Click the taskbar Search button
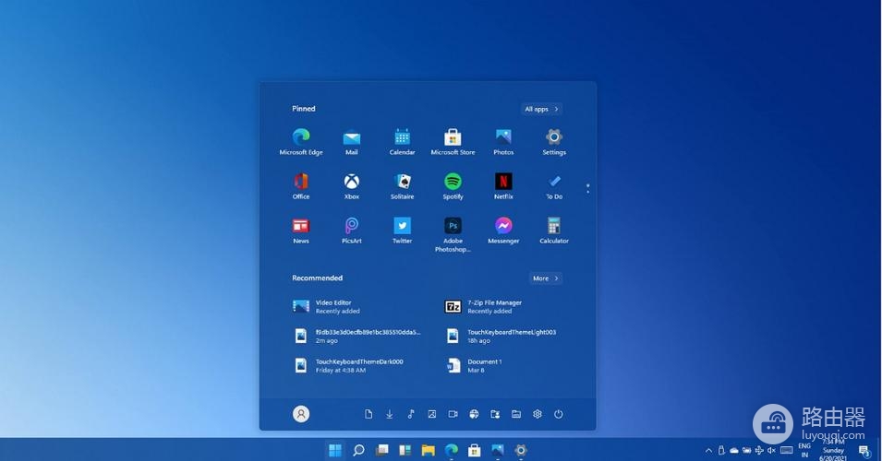Image resolution: width=882 pixels, height=461 pixels. [x=358, y=451]
